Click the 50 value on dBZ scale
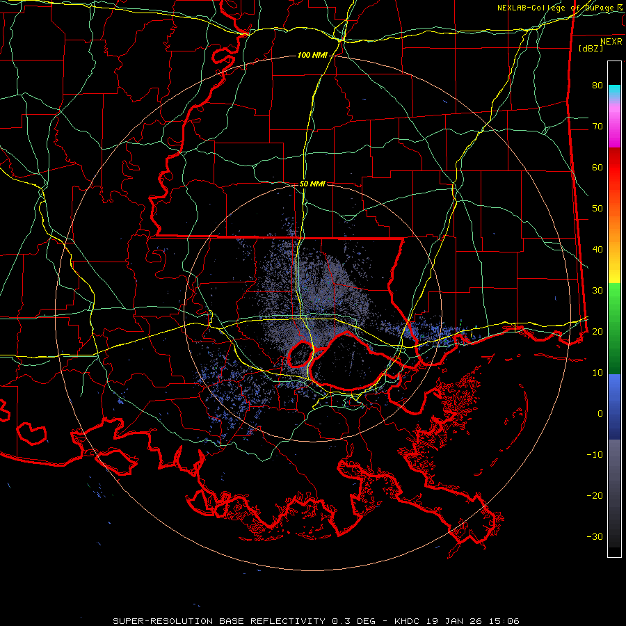Image resolution: width=626 pixels, height=626 pixels. 597,209
